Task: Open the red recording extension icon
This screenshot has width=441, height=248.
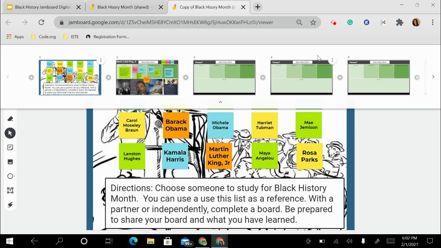Action: 333,22
